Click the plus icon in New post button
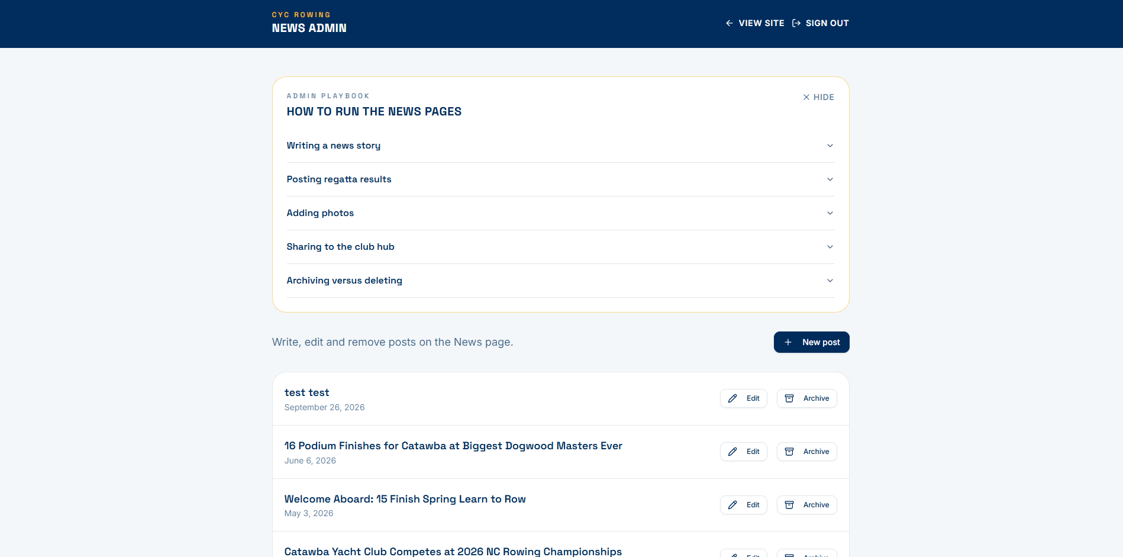The width and height of the screenshot is (1123, 557). click(x=788, y=342)
